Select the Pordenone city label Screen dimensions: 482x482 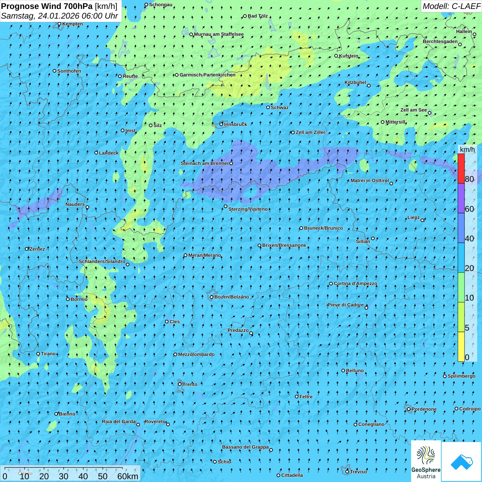coord(424,409)
